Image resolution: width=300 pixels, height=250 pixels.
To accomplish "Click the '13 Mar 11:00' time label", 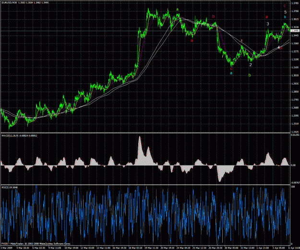I will coord(103,248).
